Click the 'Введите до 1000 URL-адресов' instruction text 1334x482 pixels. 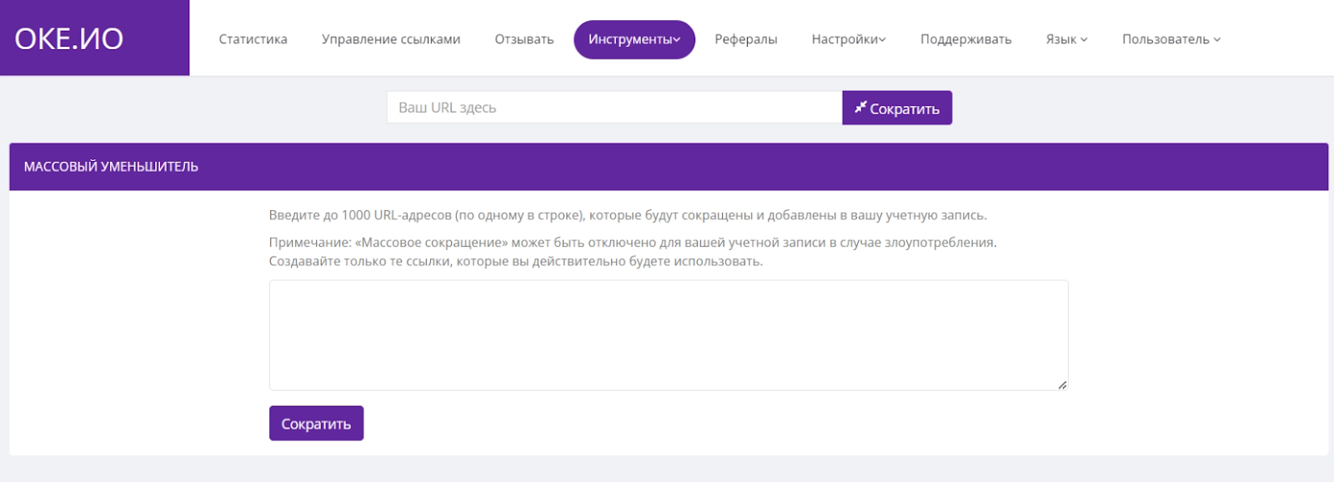[627, 215]
